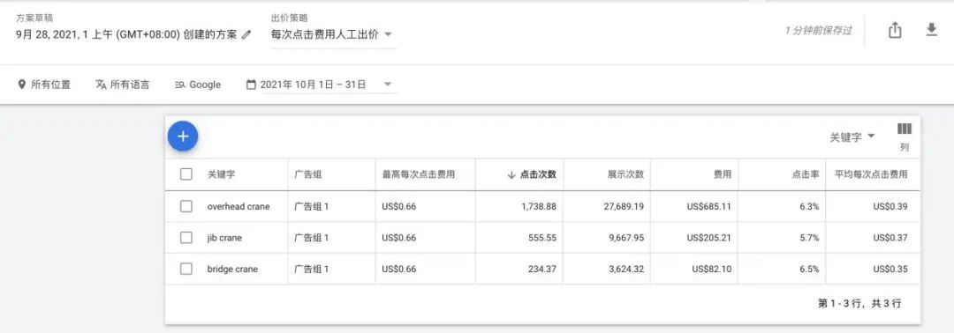Click the clicks value 234.37
Image resolution: width=954 pixels, height=333 pixels.
542,269
